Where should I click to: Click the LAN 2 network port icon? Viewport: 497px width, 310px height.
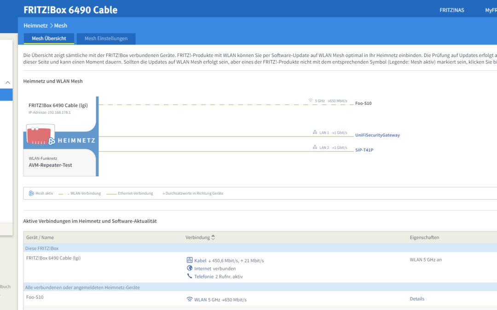pyautogui.click(x=315, y=147)
